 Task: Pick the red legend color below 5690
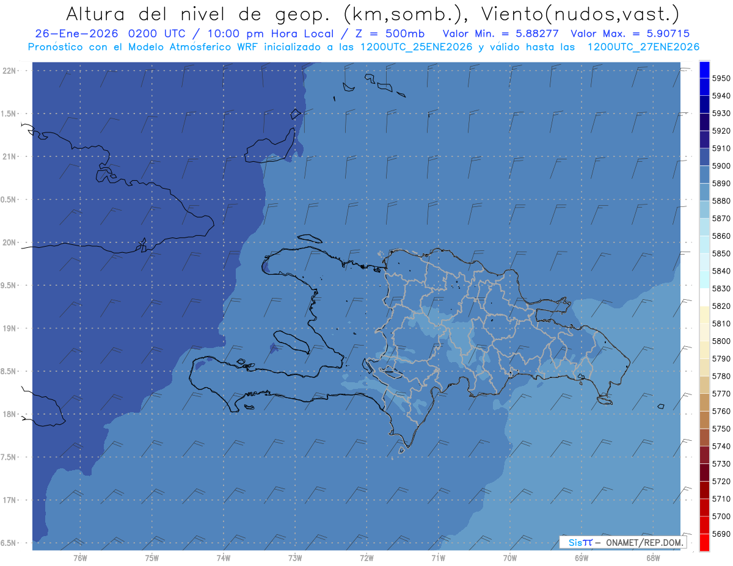point(704,543)
